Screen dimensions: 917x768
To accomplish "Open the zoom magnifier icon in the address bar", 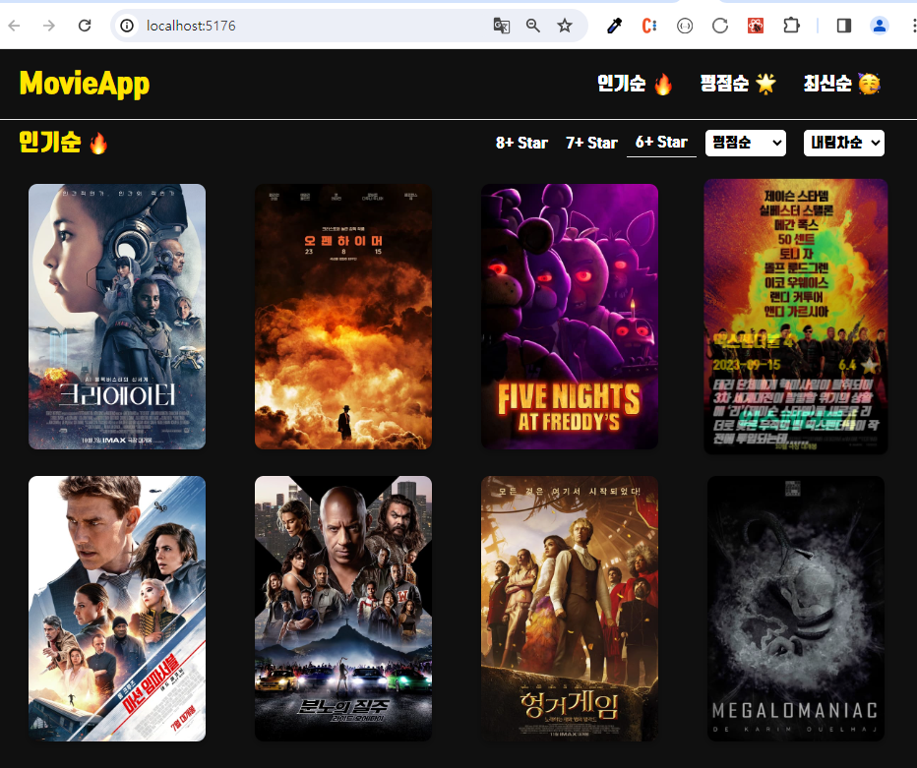I will click(x=532, y=26).
